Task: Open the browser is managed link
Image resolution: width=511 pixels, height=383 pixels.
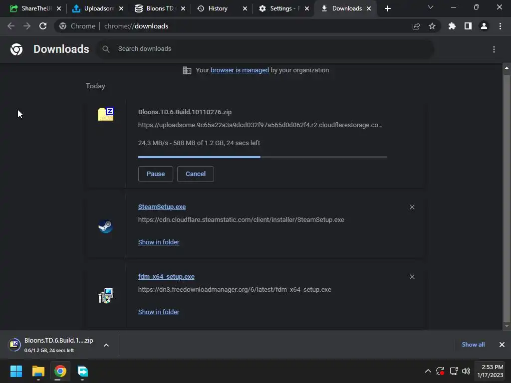Action: (x=240, y=70)
